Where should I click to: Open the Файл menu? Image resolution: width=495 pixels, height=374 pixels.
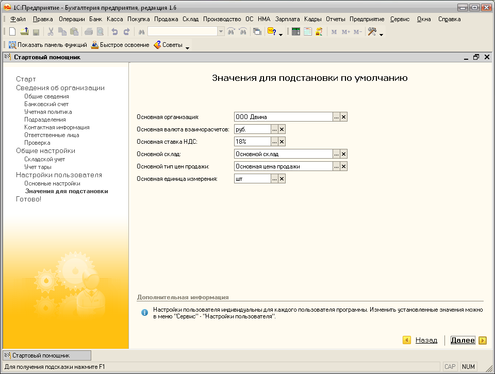(x=18, y=19)
